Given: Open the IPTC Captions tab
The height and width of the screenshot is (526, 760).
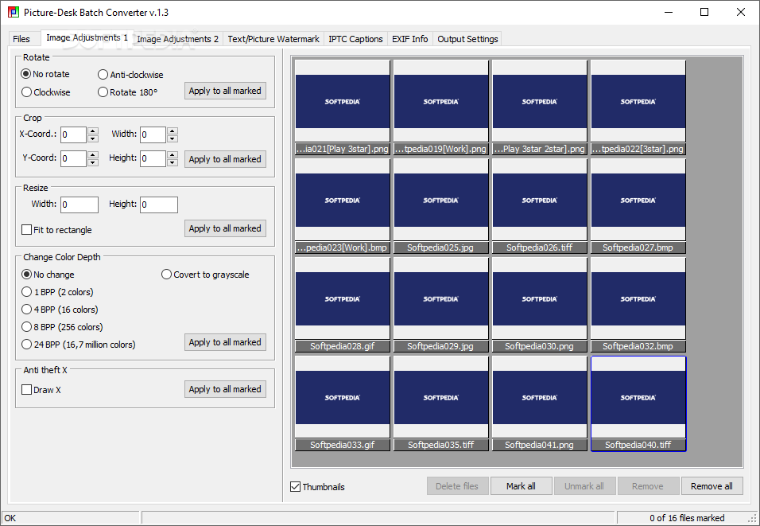Looking at the screenshot, I should [x=355, y=39].
